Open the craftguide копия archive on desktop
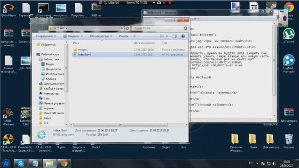 [x=8, y=38]
